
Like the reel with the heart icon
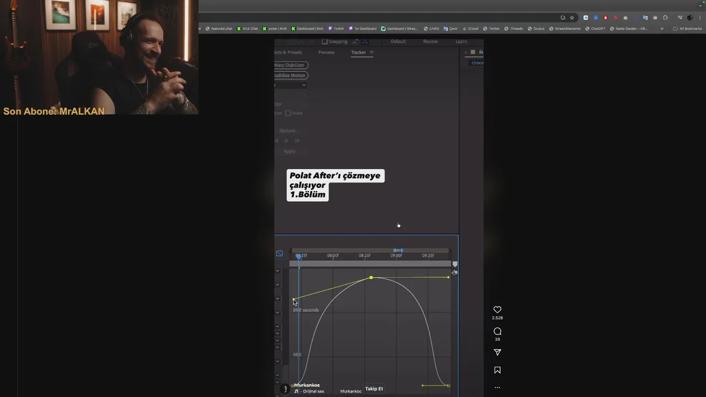pyautogui.click(x=497, y=310)
